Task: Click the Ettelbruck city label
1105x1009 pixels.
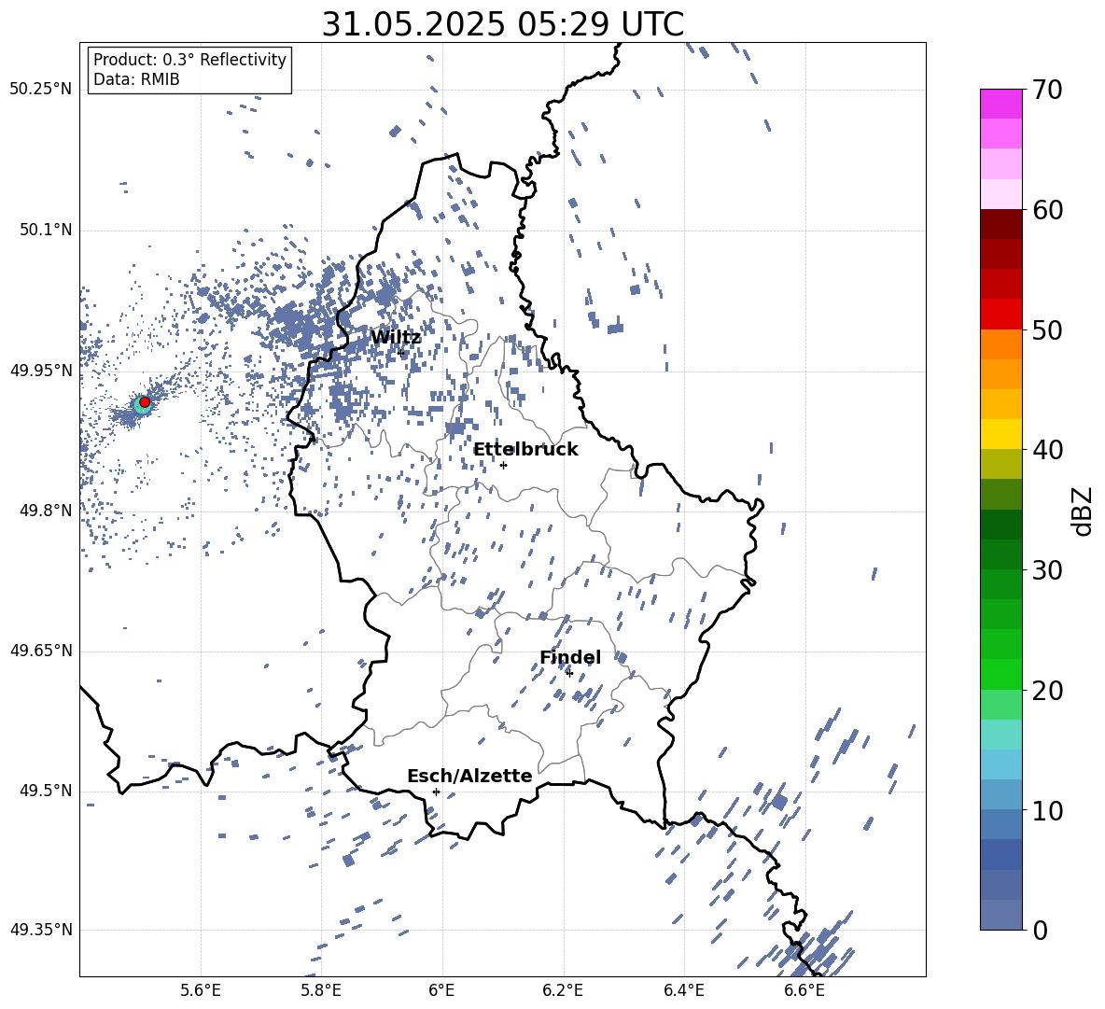Action: [x=525, y=450]
